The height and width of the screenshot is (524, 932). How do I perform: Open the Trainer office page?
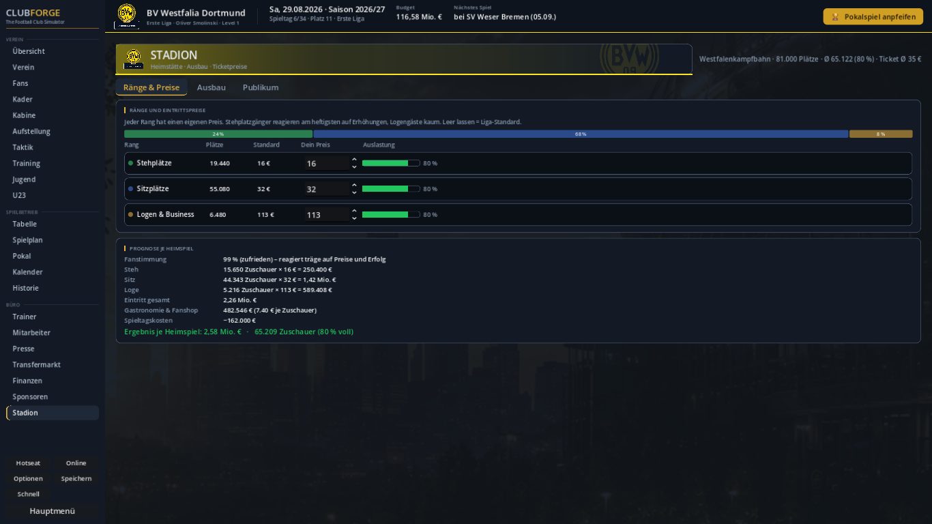pos(53,317)
